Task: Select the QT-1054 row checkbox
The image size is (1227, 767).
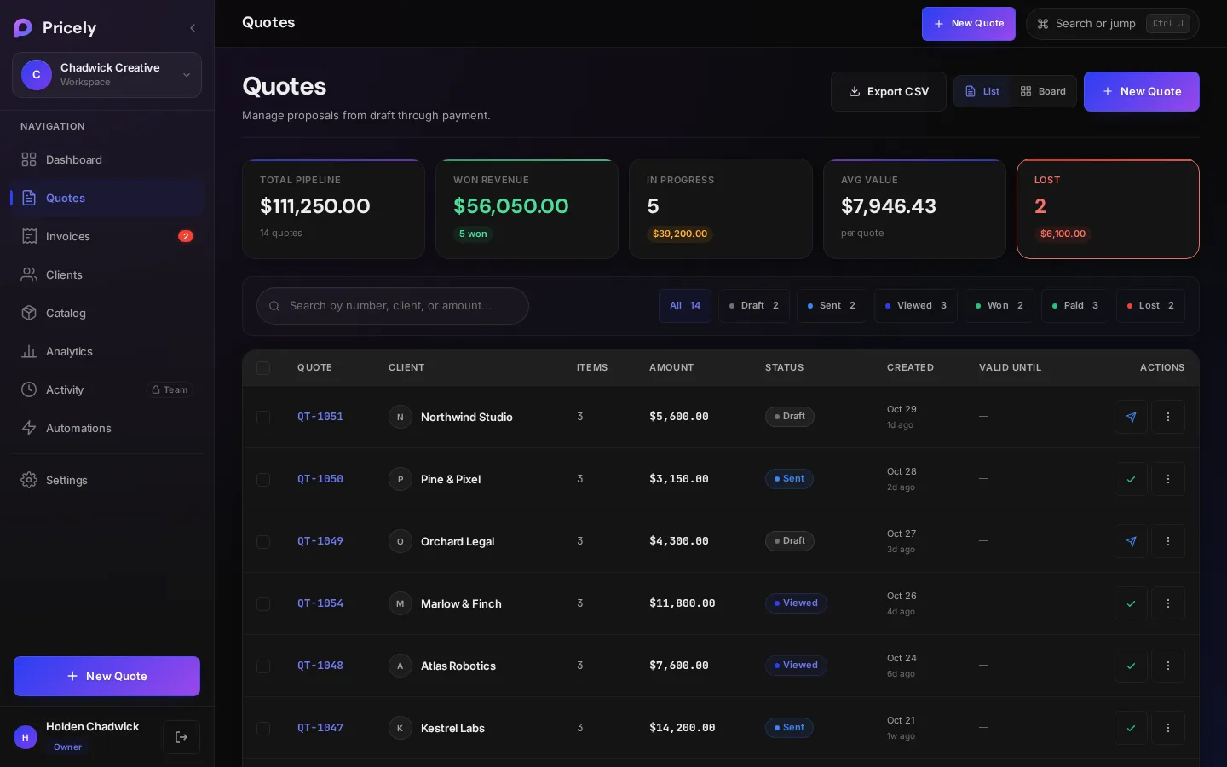Action: [263, 604]
